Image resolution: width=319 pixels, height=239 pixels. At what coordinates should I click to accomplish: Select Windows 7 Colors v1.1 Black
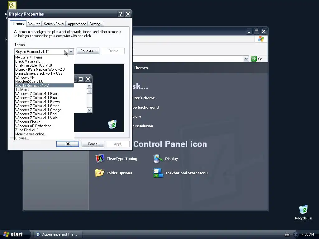pyautogui.click(x=44, y=94)
